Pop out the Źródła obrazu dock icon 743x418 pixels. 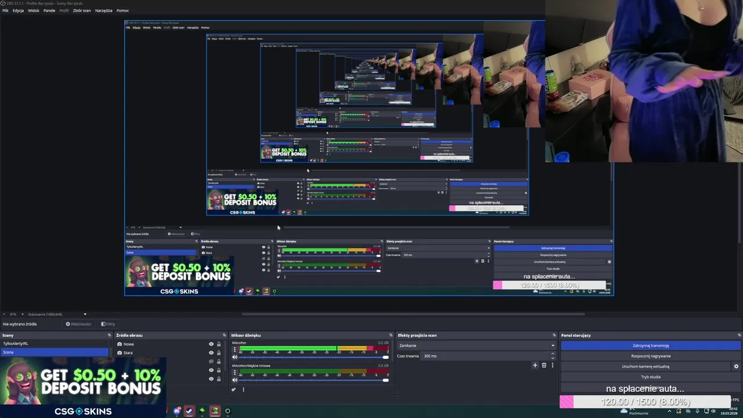(224, 335)
